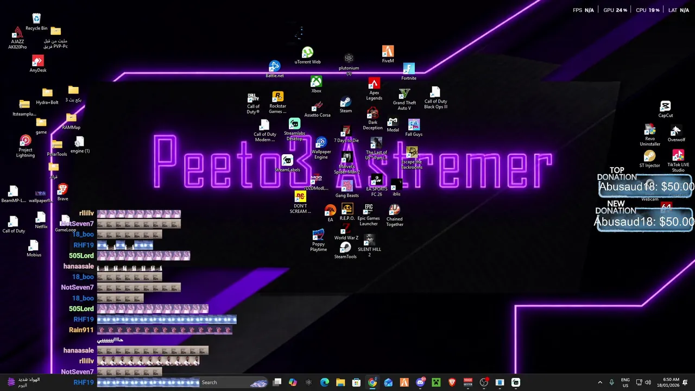Open the PolarTools folder

[57, 148]
